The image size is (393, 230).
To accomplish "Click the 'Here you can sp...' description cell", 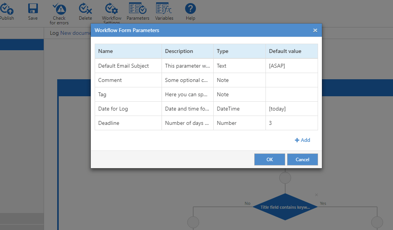I will 188,94.
